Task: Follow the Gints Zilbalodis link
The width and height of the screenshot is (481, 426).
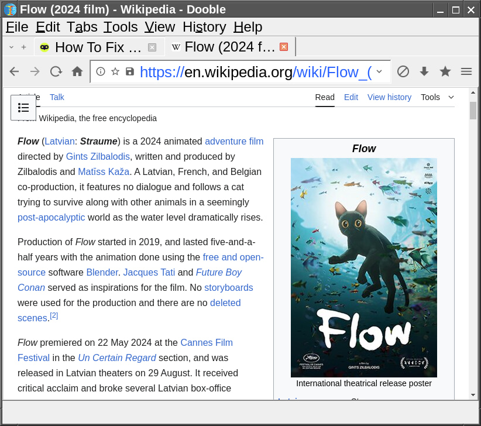Action: (x=98, y=156)
